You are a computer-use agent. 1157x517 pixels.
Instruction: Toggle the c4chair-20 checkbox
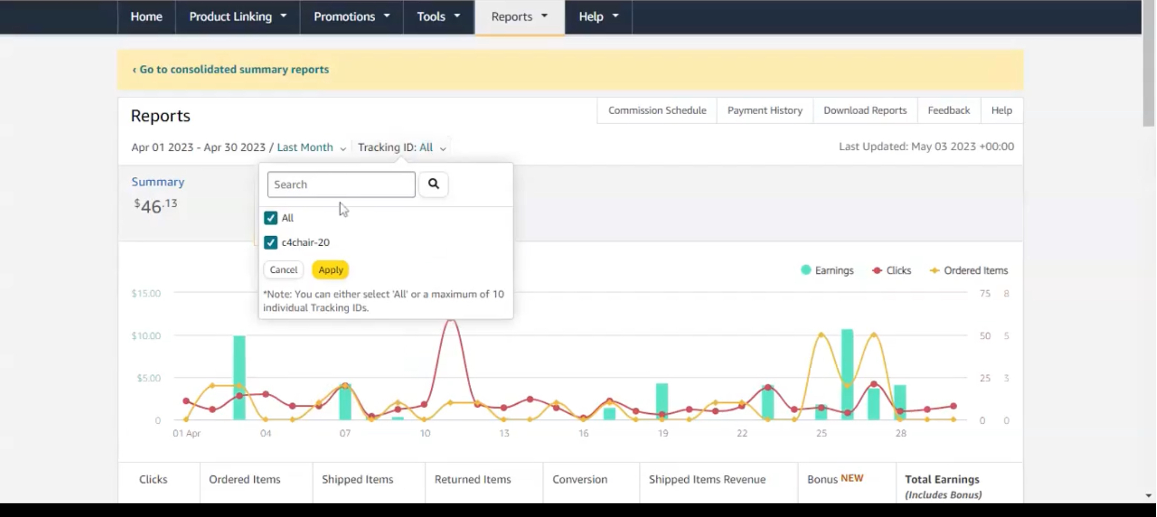point(270,243)
